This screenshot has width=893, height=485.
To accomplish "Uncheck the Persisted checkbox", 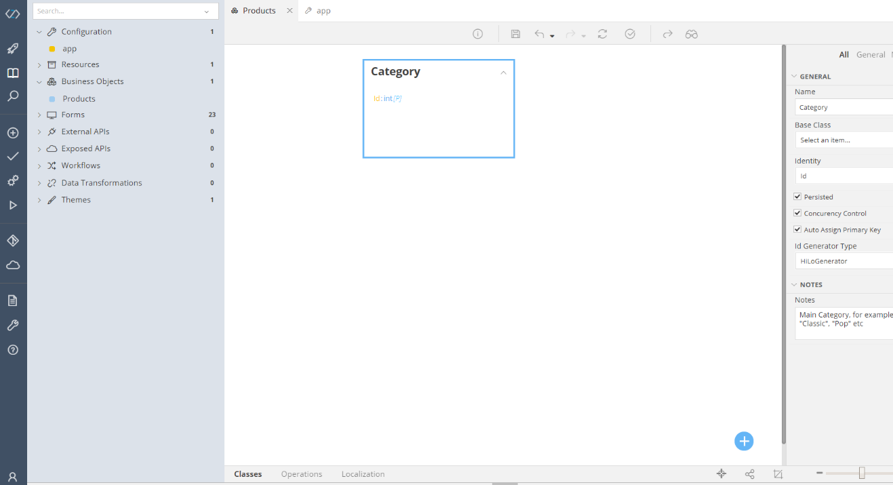I will [x=797, y=197].
